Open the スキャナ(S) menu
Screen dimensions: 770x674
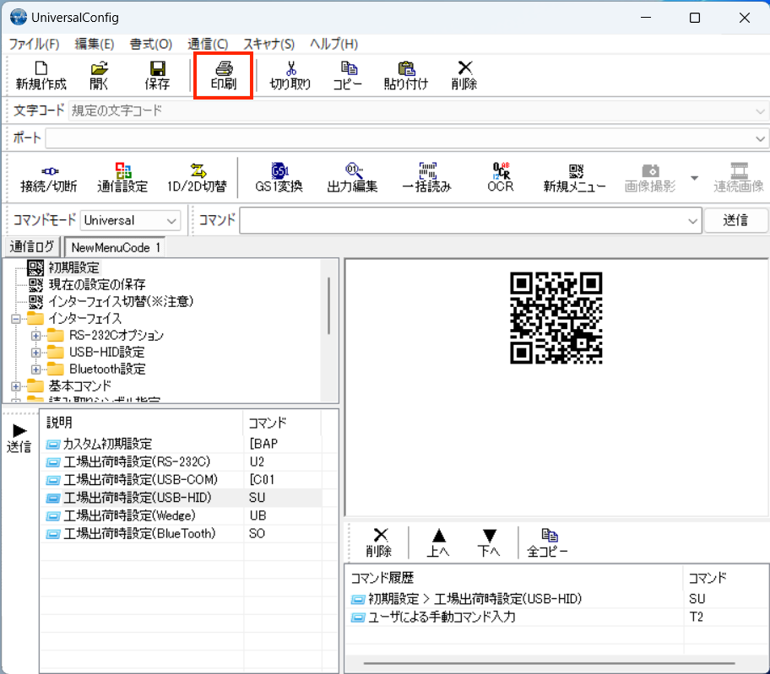[x=268, y=44]
